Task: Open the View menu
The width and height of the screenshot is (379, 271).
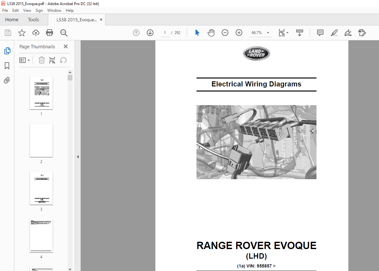Action: (27, 10)
